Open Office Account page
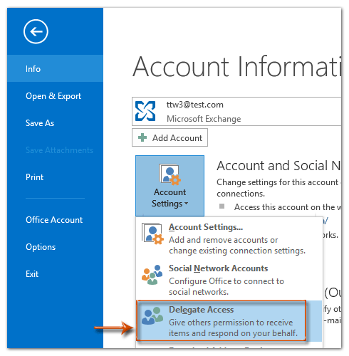 pos(55,220)
